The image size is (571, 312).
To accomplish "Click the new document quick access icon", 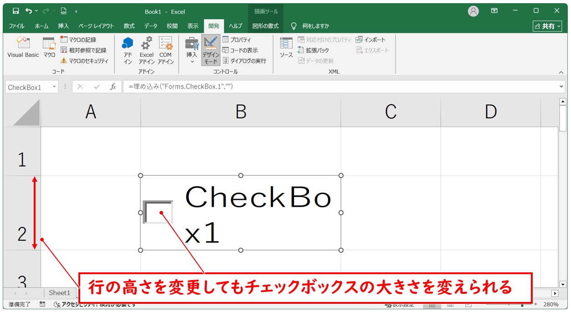I will pyautogui.click(x=64, y=11).
